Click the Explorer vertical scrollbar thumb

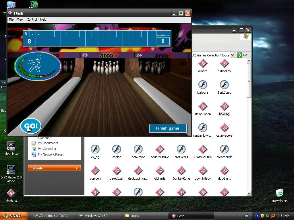249,80
